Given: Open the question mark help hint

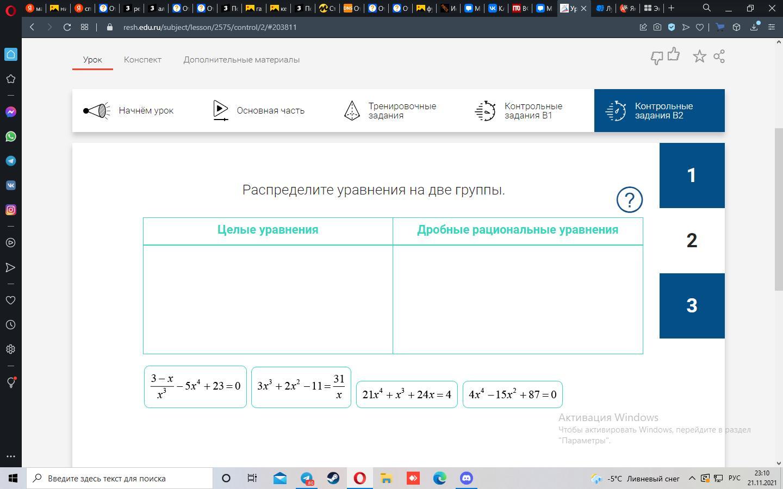Looking at the screenshot, I should (x=630, y=200).
